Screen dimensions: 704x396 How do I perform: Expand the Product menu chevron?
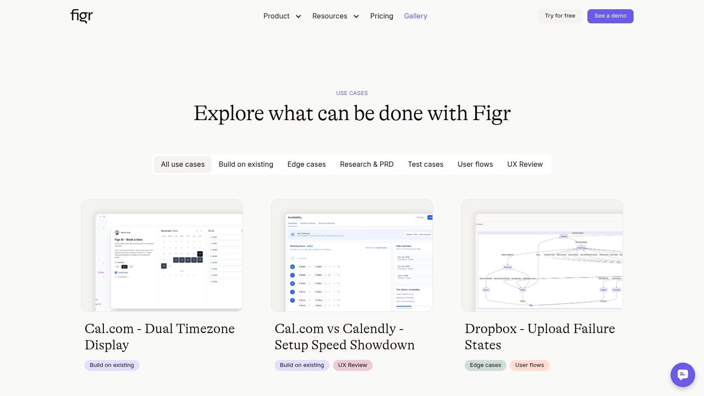click(x=298, y=16)
